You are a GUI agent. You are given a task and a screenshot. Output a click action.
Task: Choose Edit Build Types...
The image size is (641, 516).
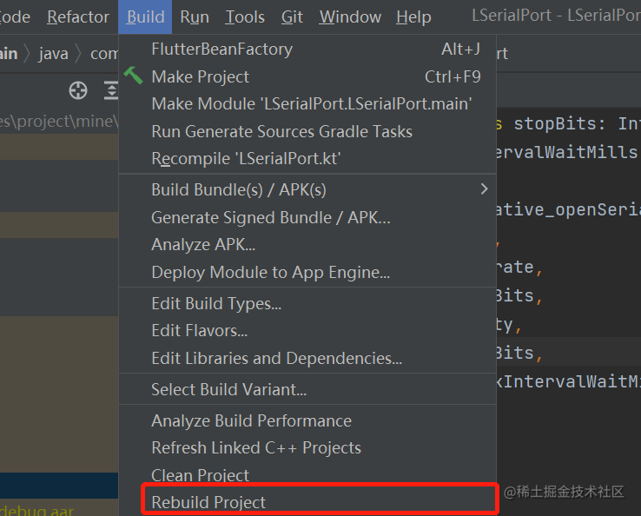(307, 303)
